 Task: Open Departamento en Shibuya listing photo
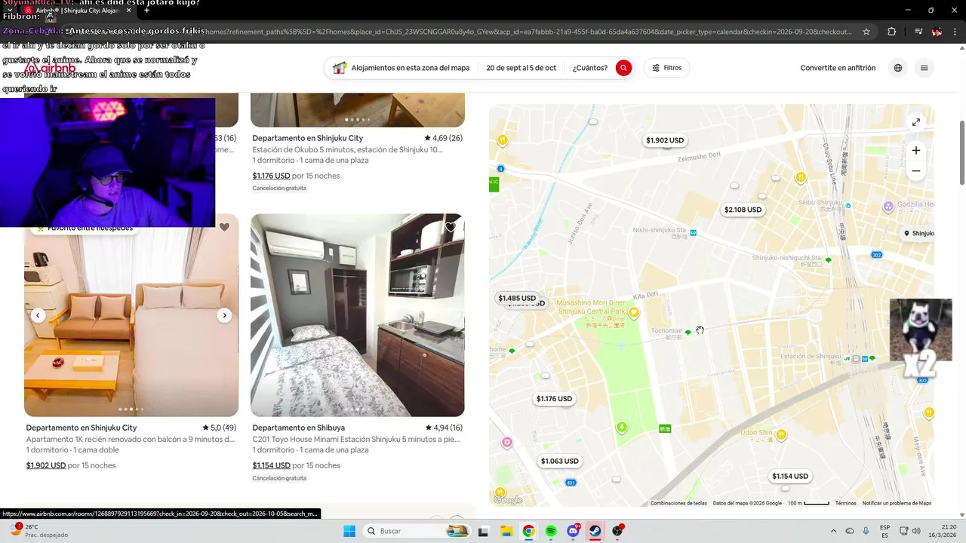pos(357,315)
